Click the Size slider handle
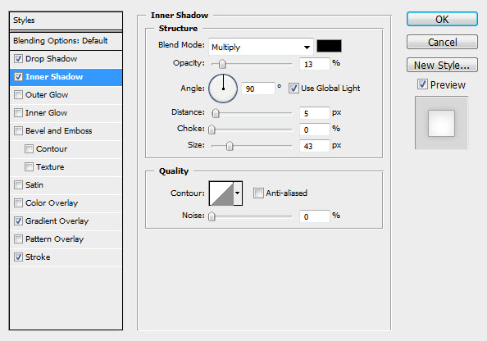 point(230,146)
